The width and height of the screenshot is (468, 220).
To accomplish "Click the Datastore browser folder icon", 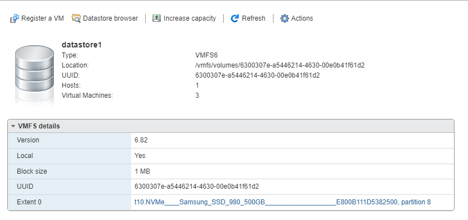I will (x=76, y=18).
